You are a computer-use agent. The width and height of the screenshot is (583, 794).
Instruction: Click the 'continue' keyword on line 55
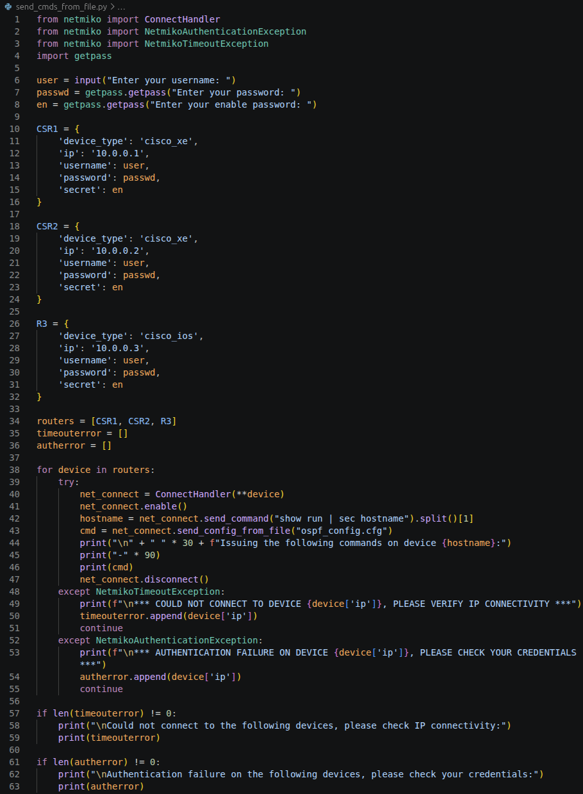101,689
